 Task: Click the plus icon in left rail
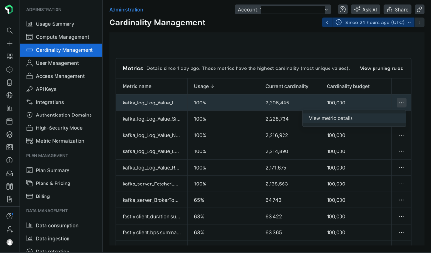tap(10, 44)
